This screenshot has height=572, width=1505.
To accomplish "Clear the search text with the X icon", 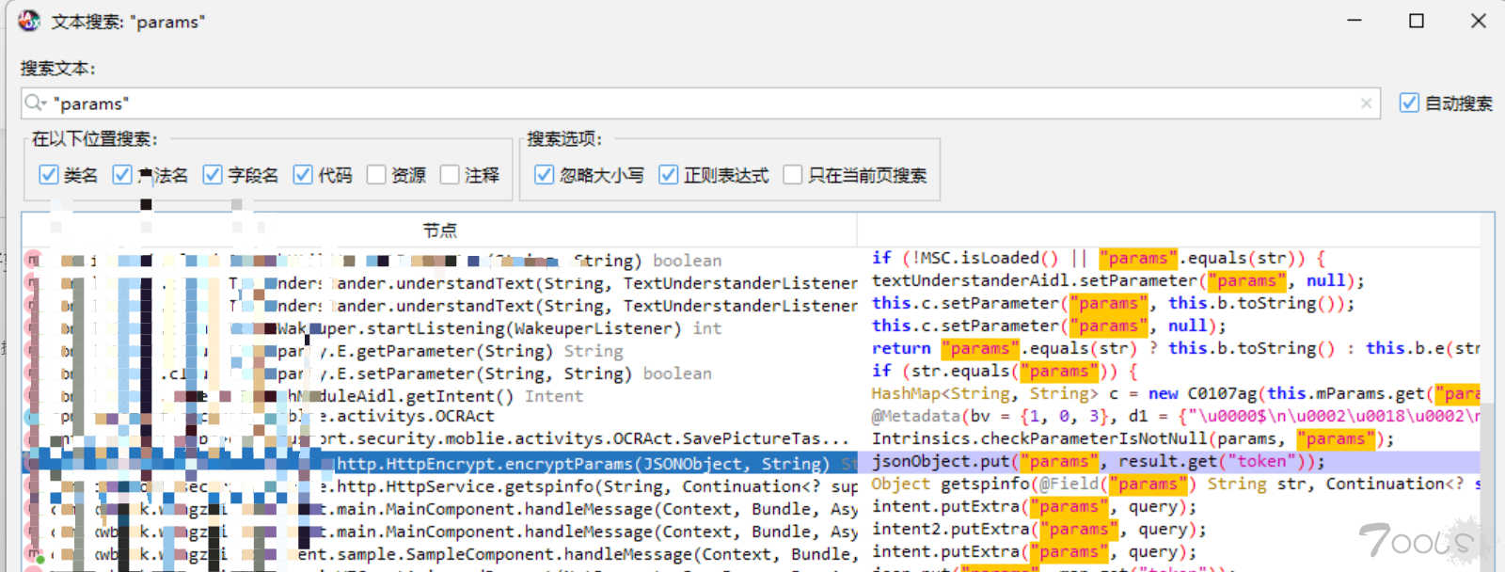I will [x=1366, y=103].
